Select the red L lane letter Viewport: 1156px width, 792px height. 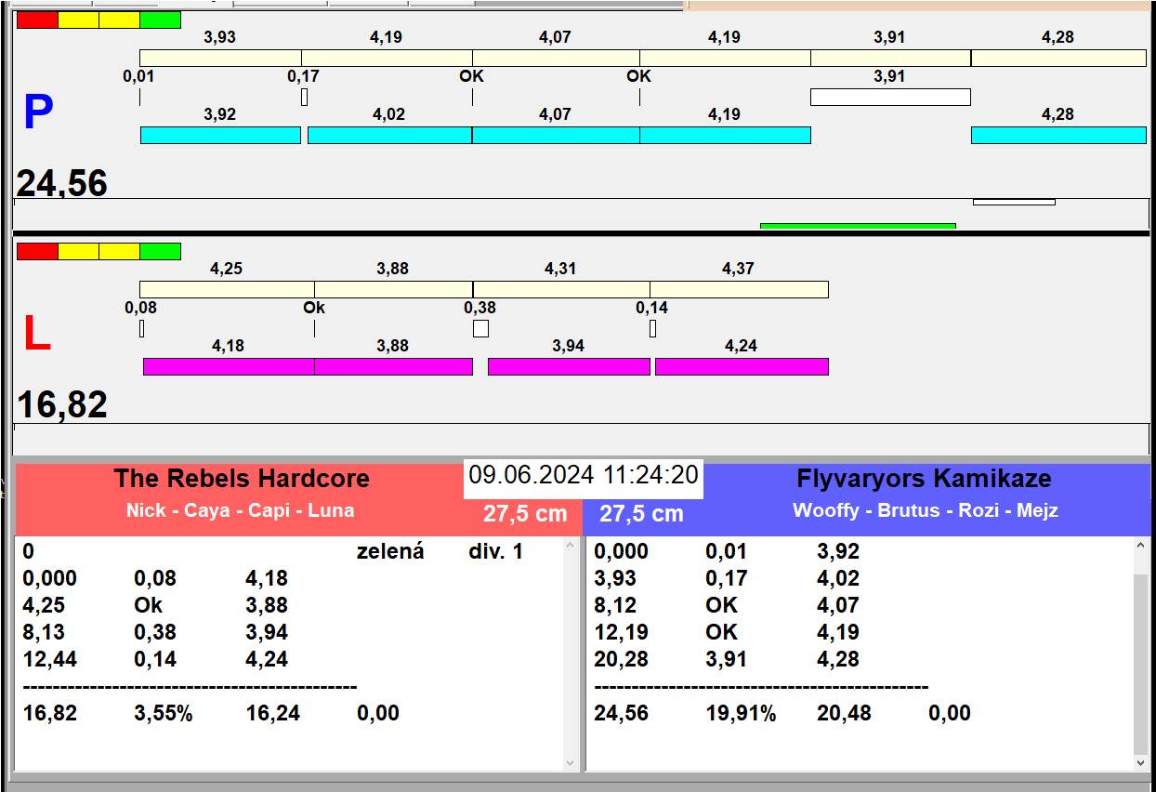coord(36,335)
